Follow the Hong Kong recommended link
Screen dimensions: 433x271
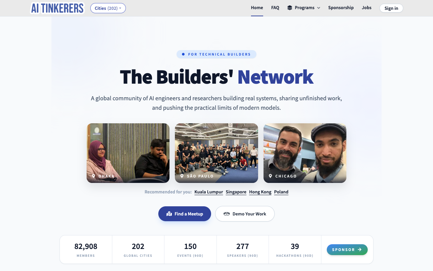[x=260, y=192]
